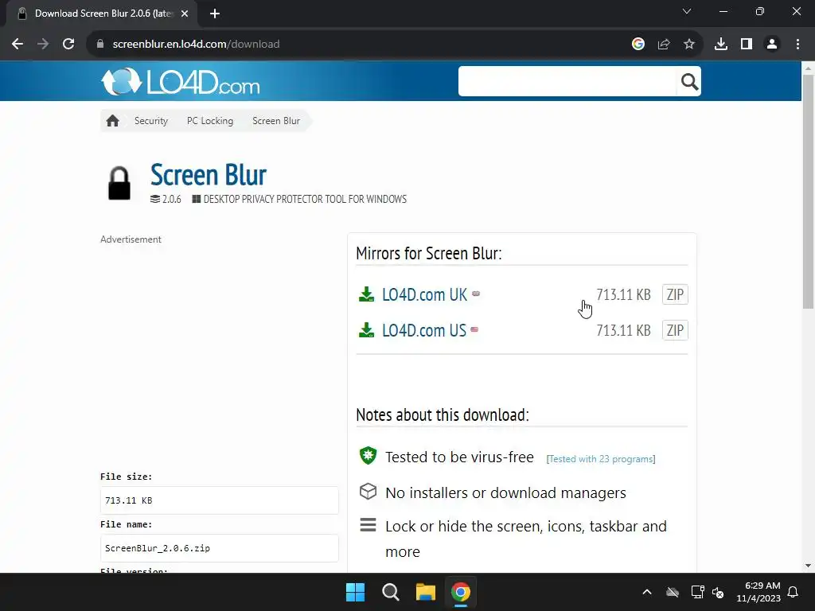Open File Explorer from taskbar
Image resolution: width=815 pixels, height=611 pixels.
tap(426, 592)
